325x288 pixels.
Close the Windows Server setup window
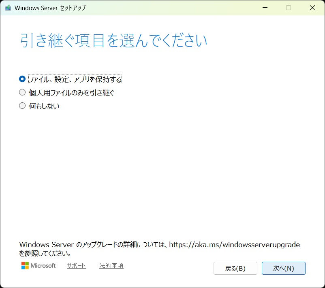(x=312, y=8)
